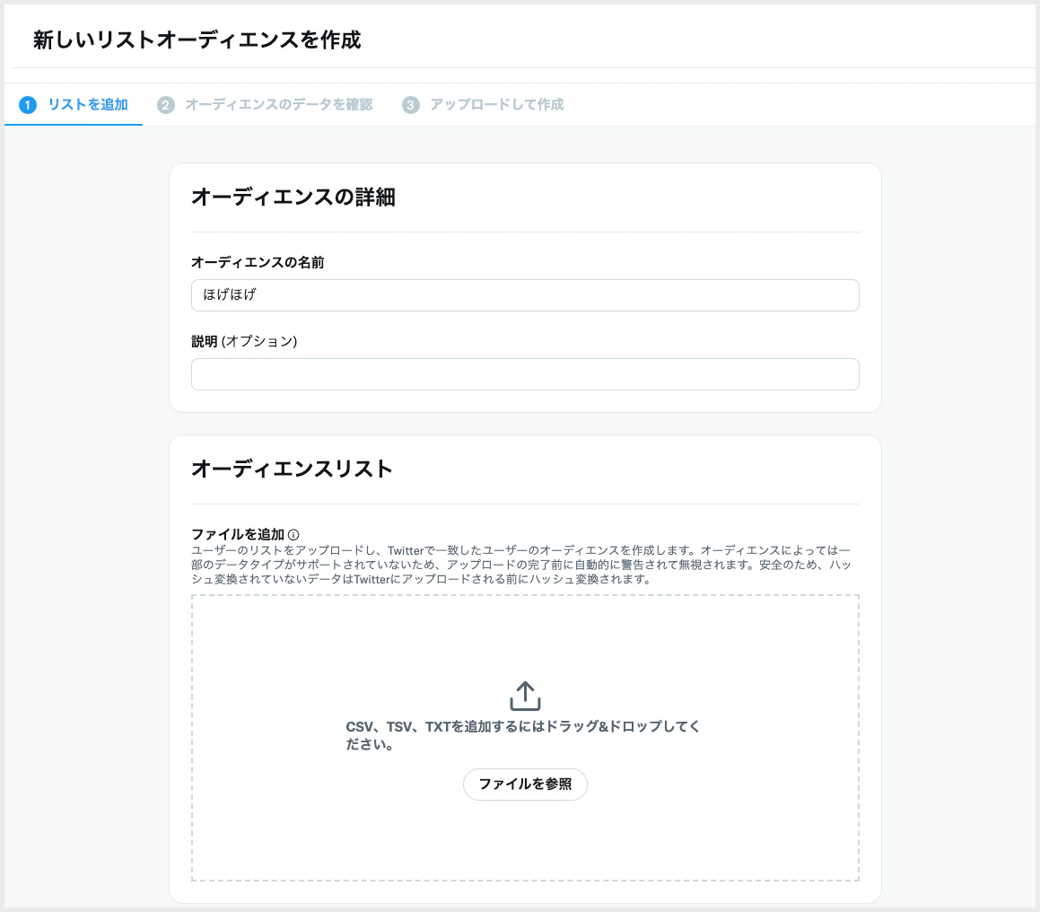This screenshot has height=912, width=1040.
Task: Select the upload tray icon above the CSV text
Action: 524,694
